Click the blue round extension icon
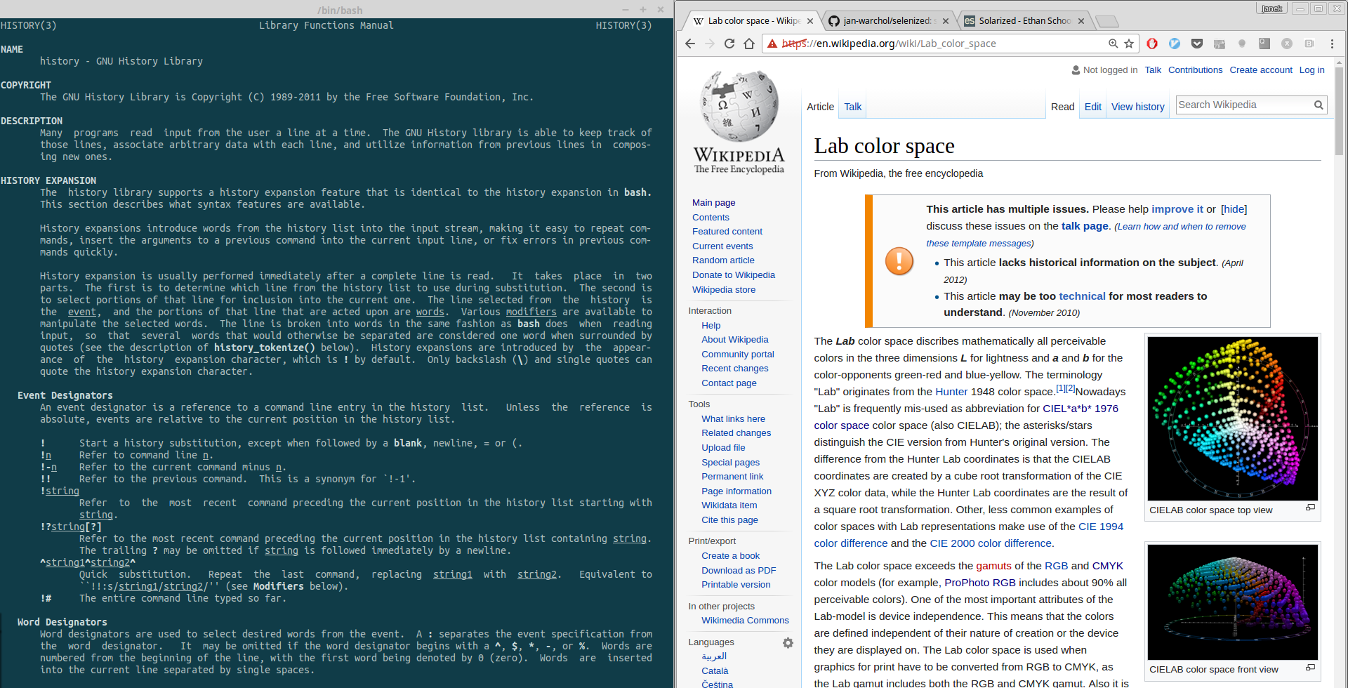Image resolution: width=1348 pixels, height=688 pixels. [1175, 44]
